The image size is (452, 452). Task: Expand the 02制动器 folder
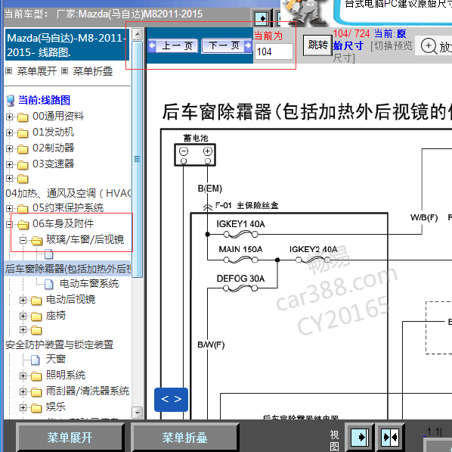[x=9, y=148]
